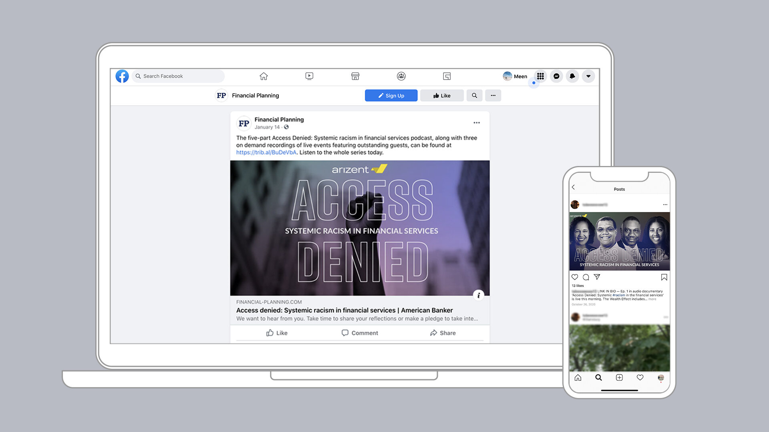Screen dimensions: 769x432
Task: Open the notifications bell icon
Action: pyautogui.click(x=572, y=76)
